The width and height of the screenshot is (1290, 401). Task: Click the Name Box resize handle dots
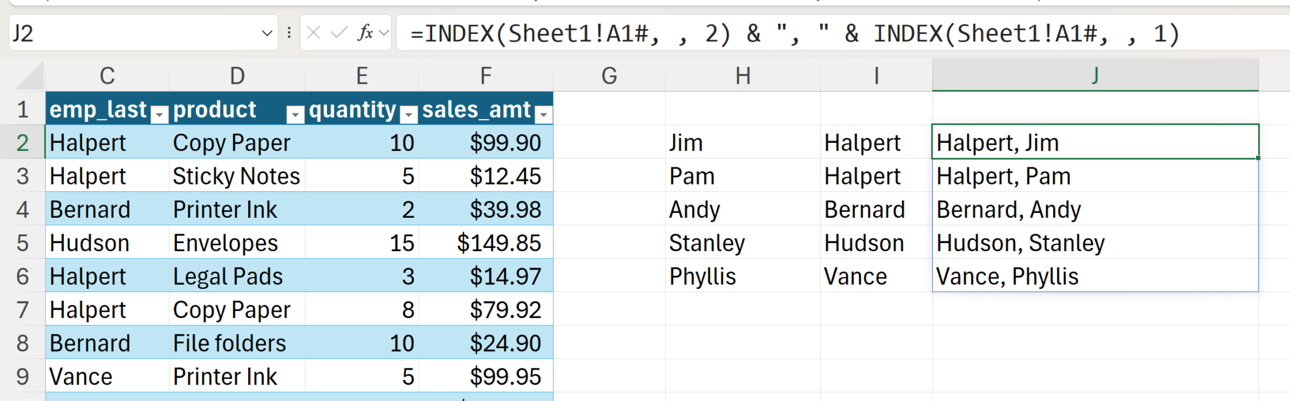click(289, 33)
